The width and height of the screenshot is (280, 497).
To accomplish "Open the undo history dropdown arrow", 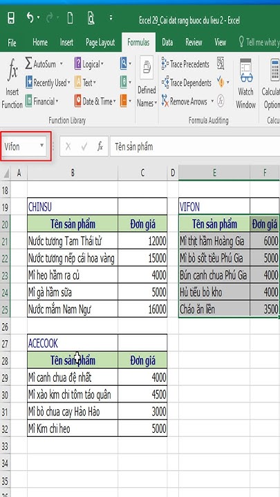I will coord(39,17).
